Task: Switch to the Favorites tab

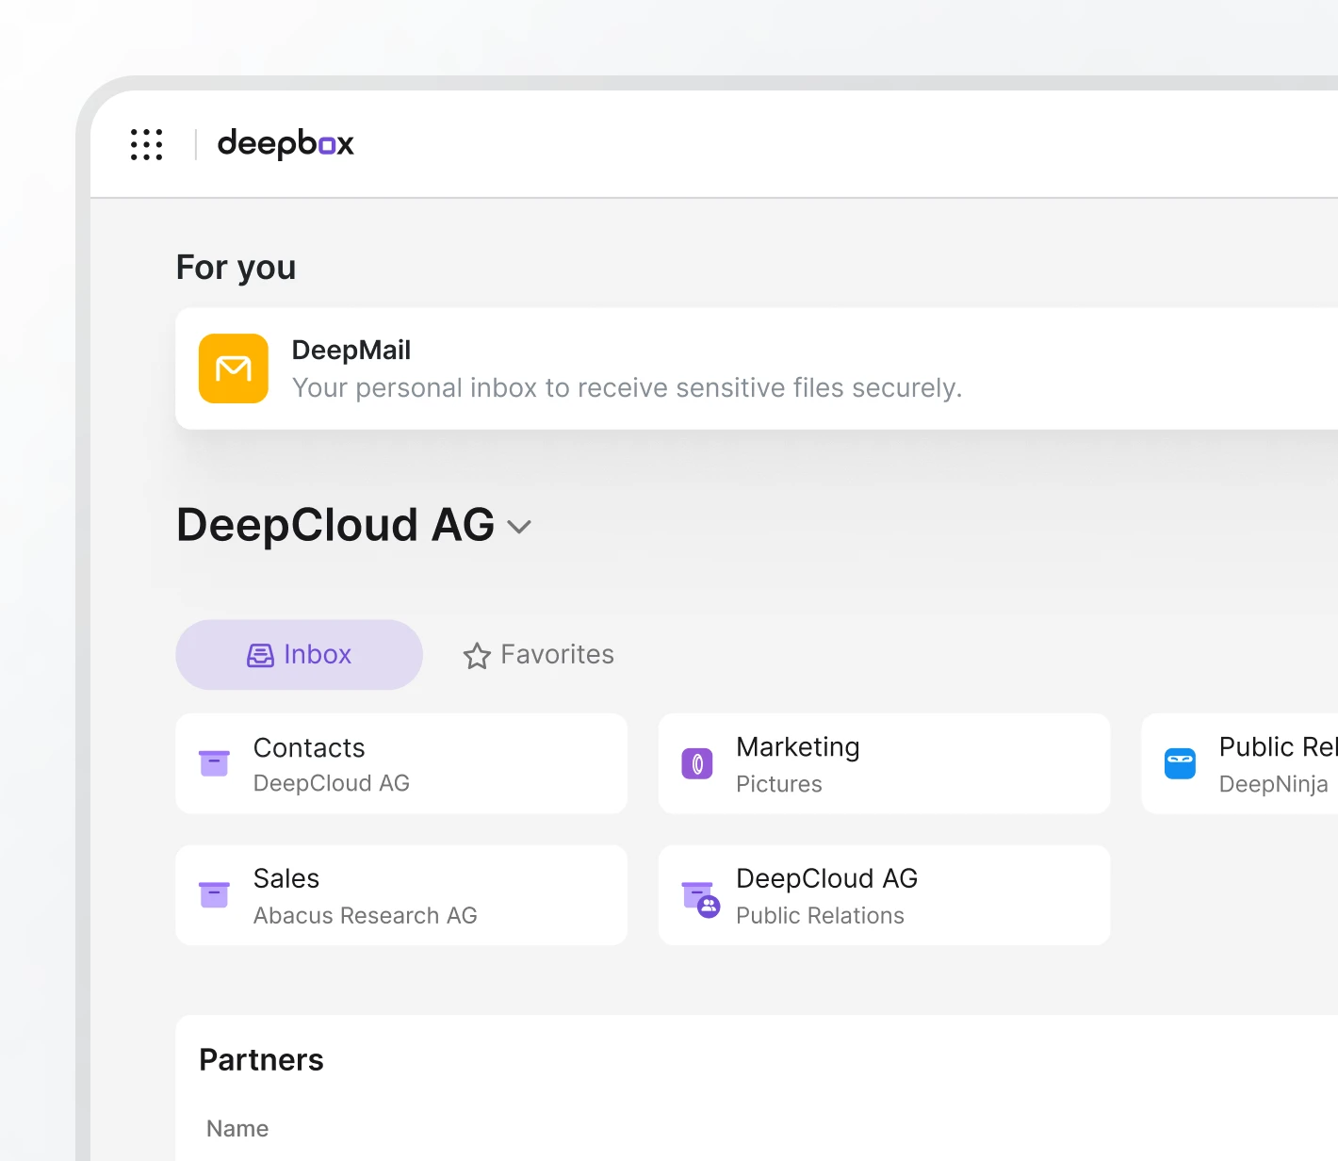Action: pyautogui.click(x=557, y=654)
